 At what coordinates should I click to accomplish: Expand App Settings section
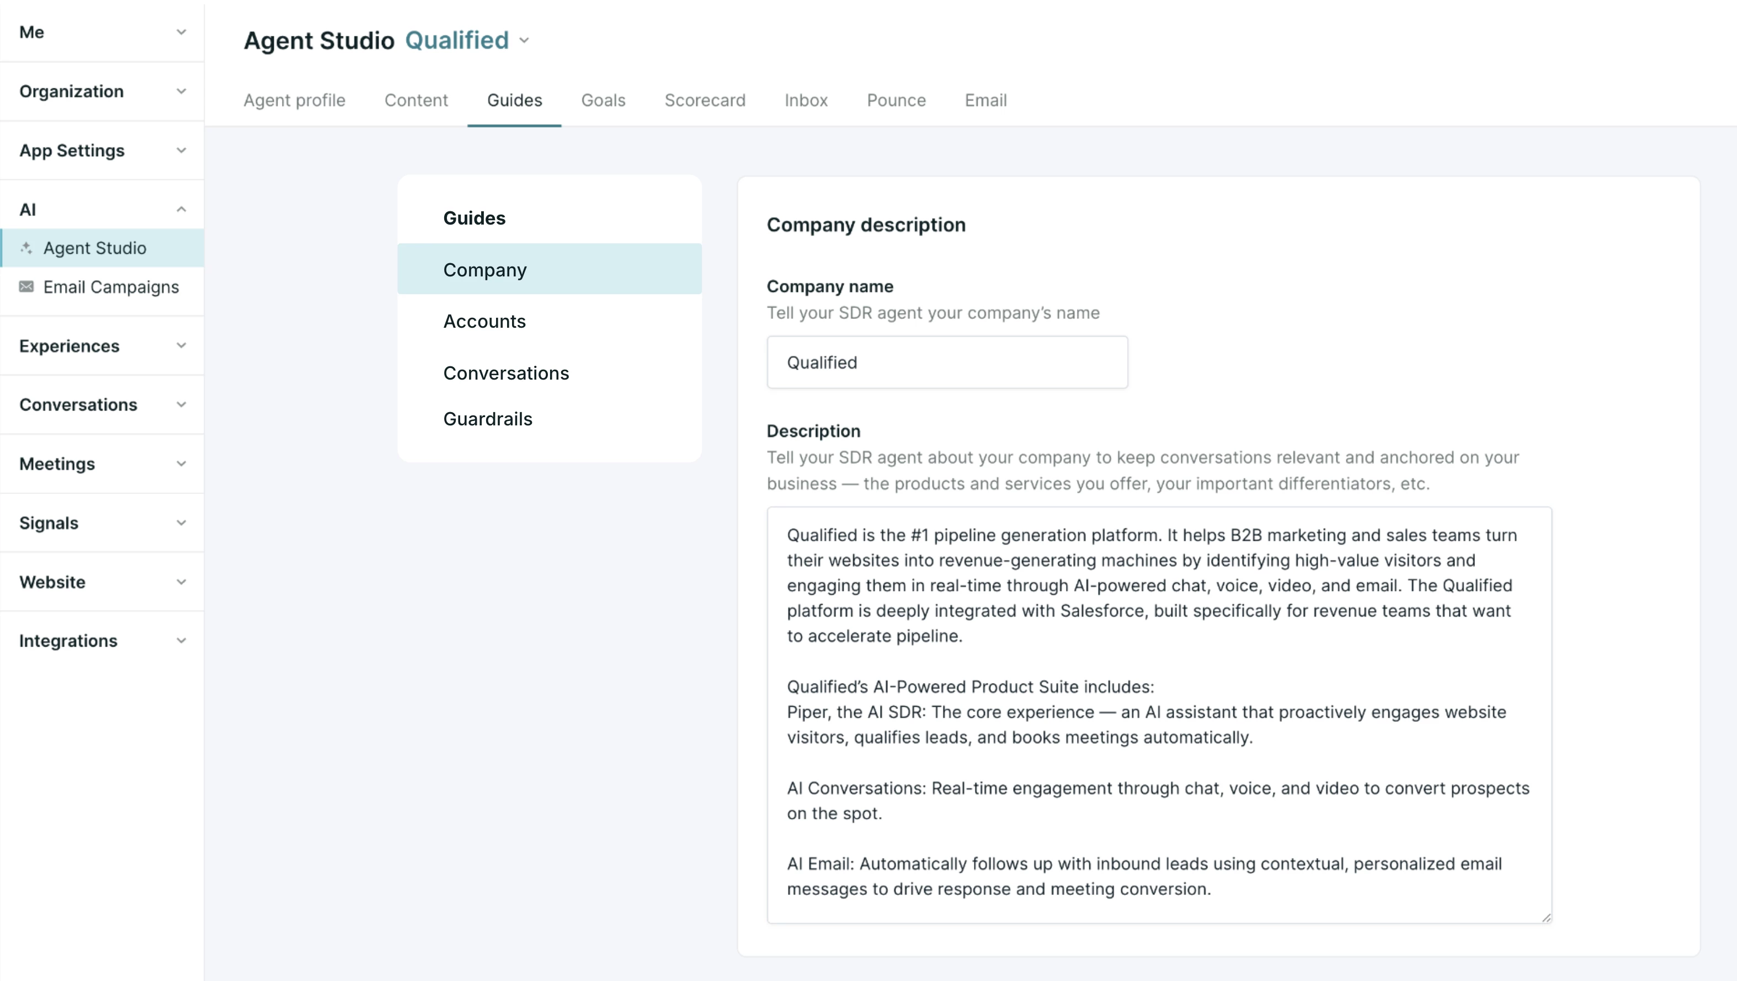click(102, 151)
